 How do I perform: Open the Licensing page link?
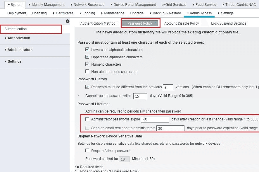coord(39,13)
